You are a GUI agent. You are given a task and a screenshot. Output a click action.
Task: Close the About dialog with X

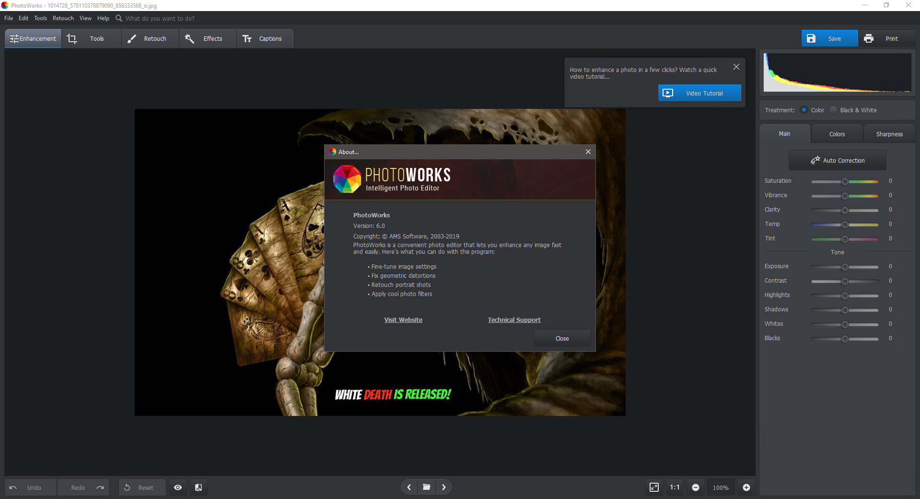click(x=588, y=152)
